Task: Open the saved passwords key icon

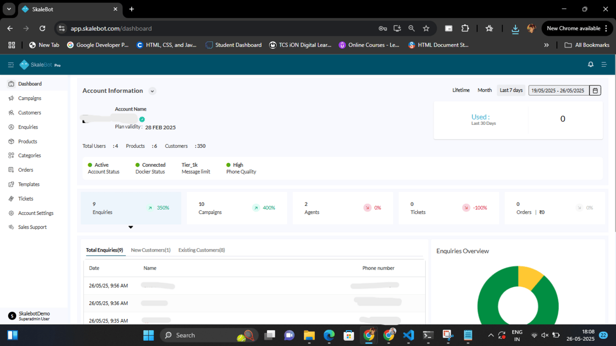Action: coord(382,29)
